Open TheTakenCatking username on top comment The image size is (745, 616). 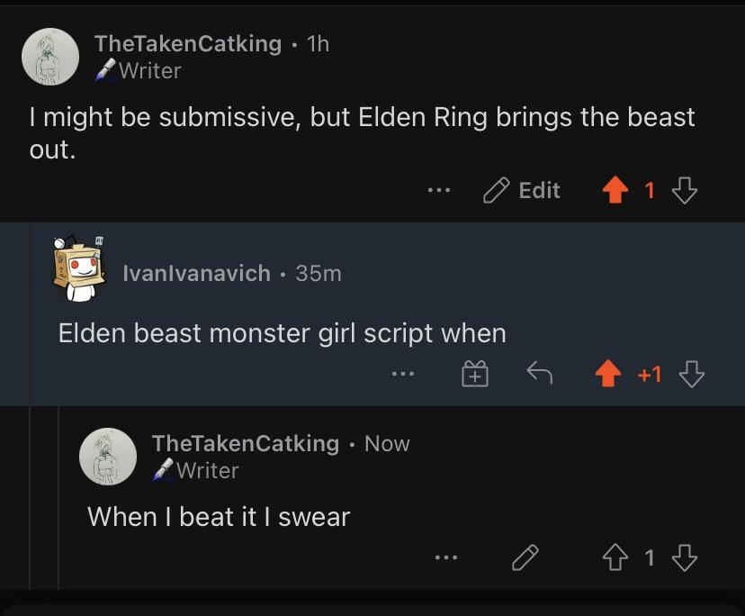coord(188,43)
